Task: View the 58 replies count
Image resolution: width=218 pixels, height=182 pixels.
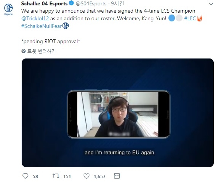Action: pyautogui.click(x=35, y=176)
